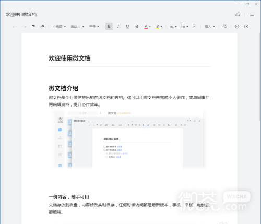Toggle bold formatting
The height and width of the screenshot is (224, 261).
(109, 26)
